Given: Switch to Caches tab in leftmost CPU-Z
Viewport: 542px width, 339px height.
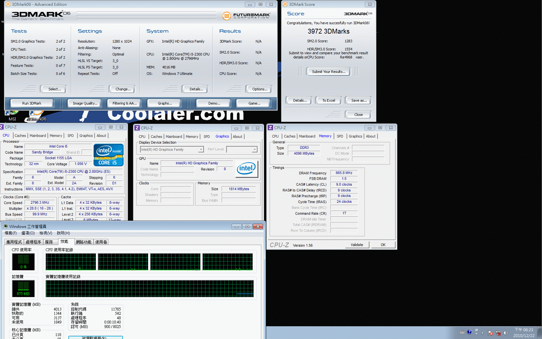Looking at the screenshot, I should pos(20,136).
